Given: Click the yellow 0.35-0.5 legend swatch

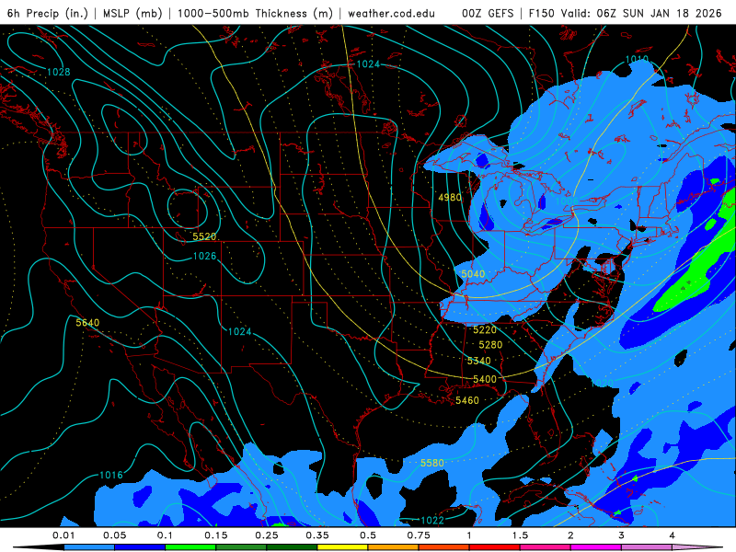Looking at the screenshot, I should coord(342,547).
